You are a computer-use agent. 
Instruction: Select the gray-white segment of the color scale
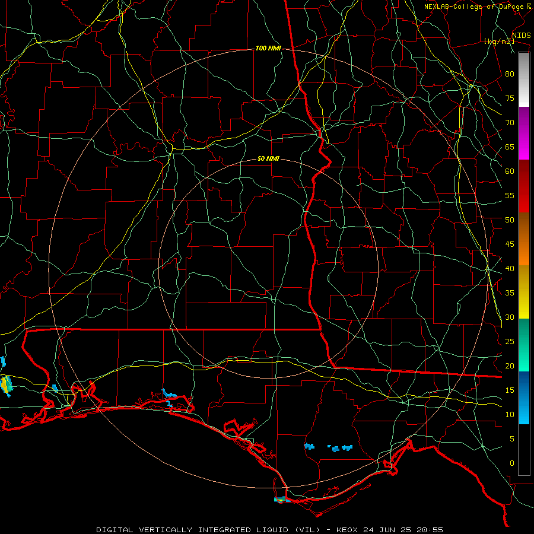click(x=524, y=80)
